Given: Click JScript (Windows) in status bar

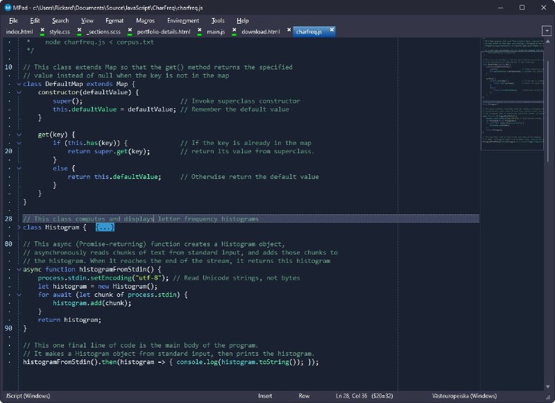Looking at the screenshot, I should tap(28, 396).
